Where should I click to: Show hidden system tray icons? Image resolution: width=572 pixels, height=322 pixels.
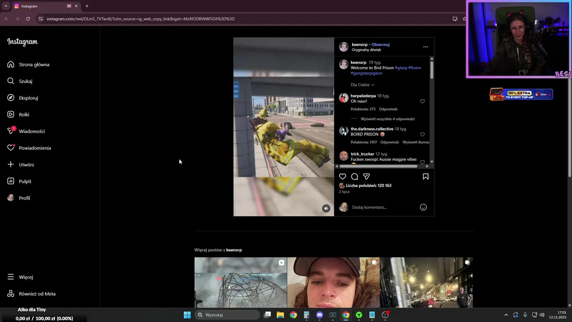[506, 315]
